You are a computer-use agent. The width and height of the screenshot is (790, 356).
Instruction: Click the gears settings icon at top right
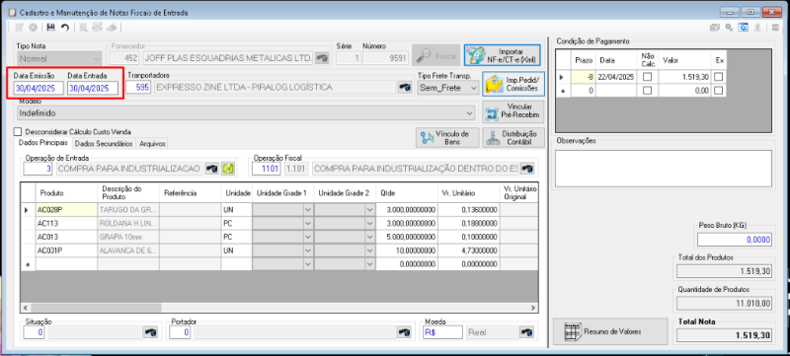tap(729, 28)
